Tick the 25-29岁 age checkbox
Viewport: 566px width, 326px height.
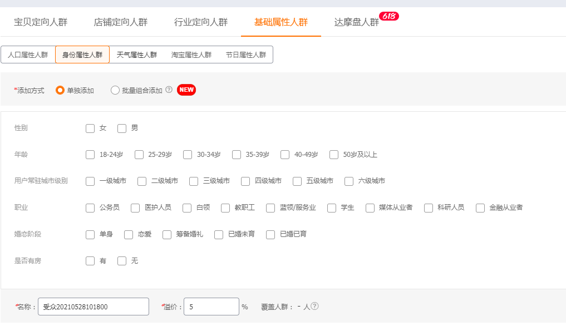click(139, 155)
